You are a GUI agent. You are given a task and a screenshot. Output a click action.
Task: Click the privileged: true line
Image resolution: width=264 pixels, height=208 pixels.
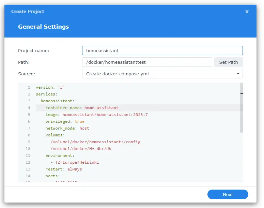pyautogui.click(x=65, y=121)
